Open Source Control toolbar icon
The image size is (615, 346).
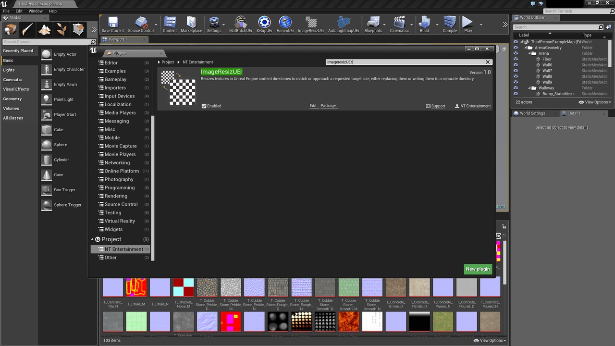point(141,25)
